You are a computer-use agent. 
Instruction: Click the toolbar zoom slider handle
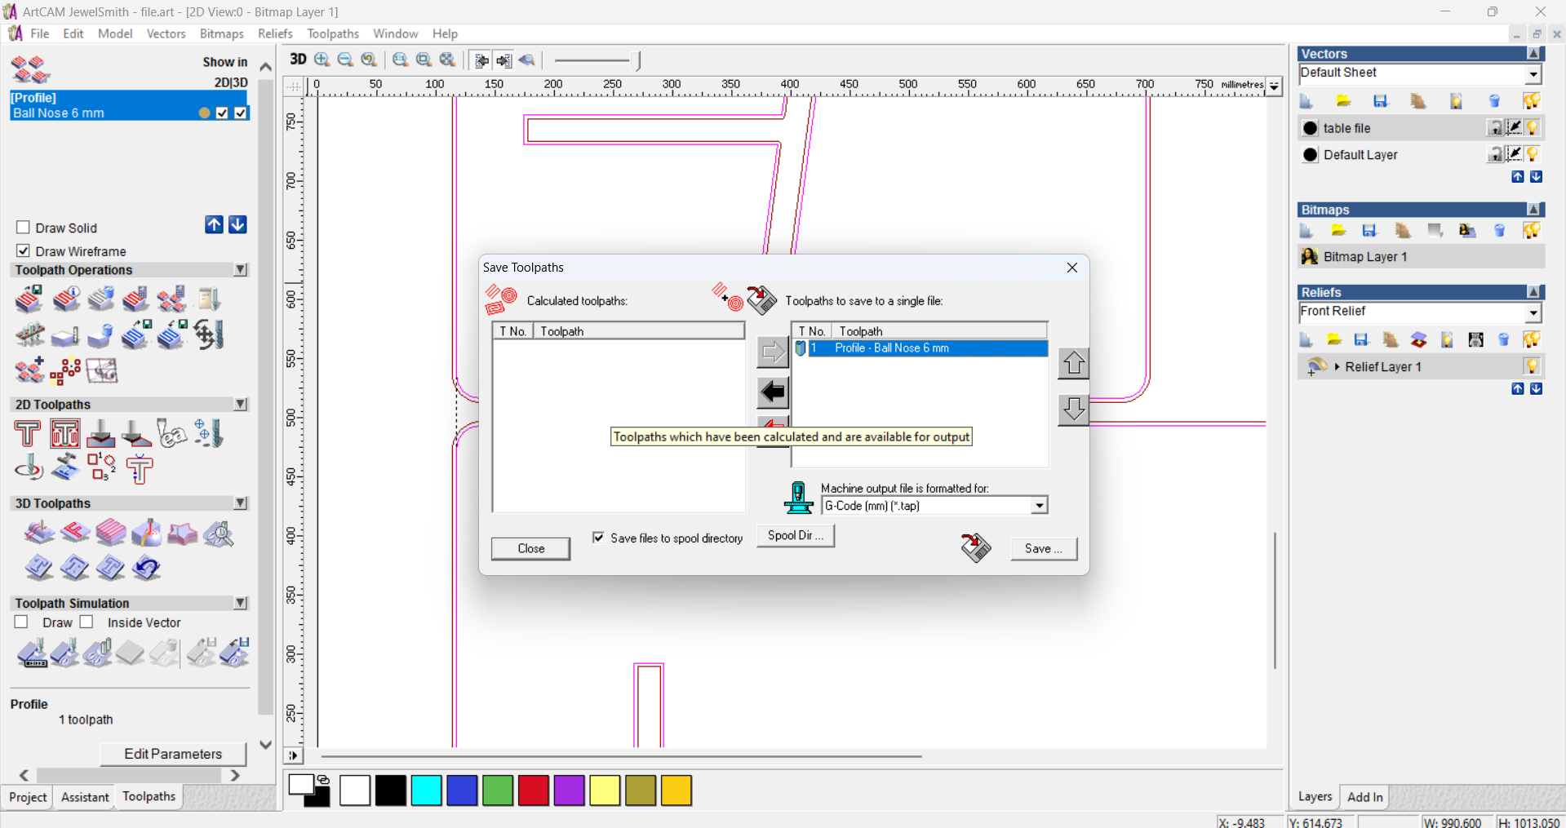coord(637,60)
